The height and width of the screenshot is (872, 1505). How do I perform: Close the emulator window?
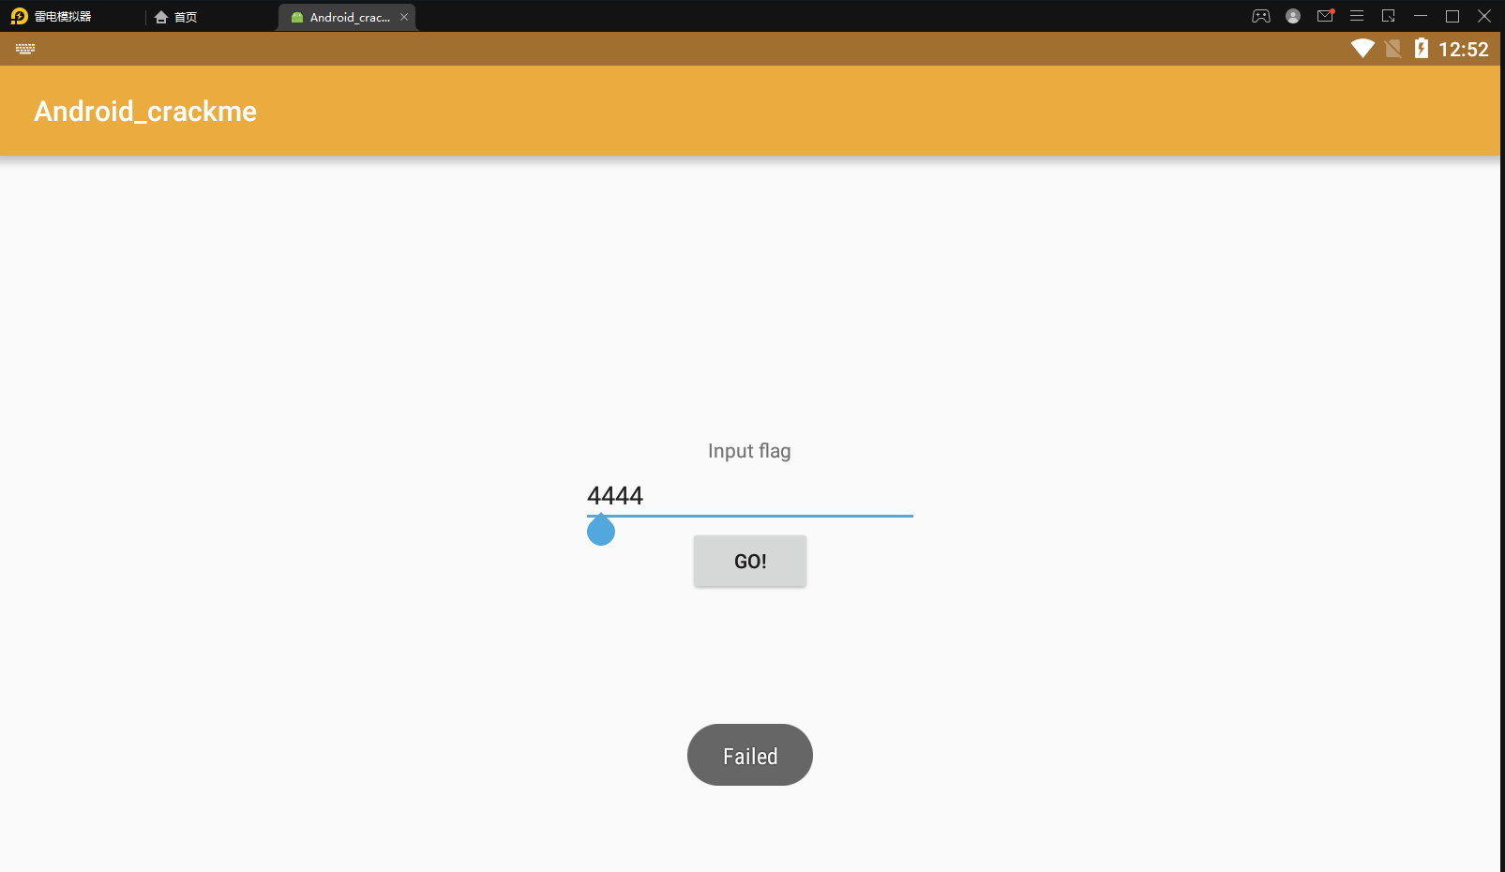click(x=1484, y=16)
